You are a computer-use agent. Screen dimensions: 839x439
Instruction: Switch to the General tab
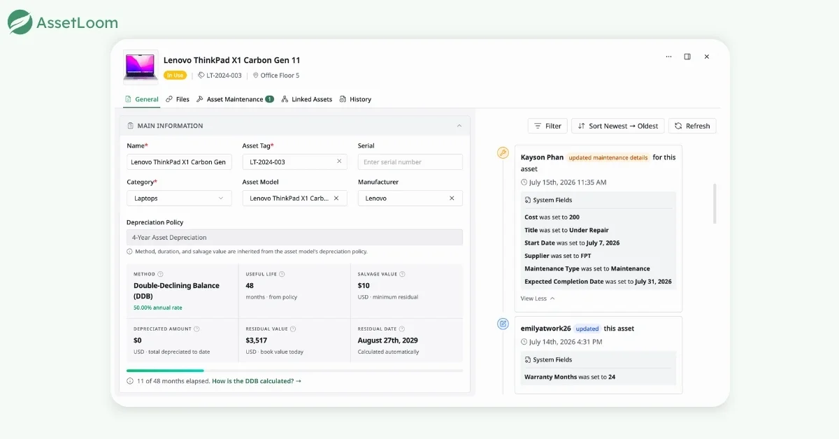pos(142,99)
